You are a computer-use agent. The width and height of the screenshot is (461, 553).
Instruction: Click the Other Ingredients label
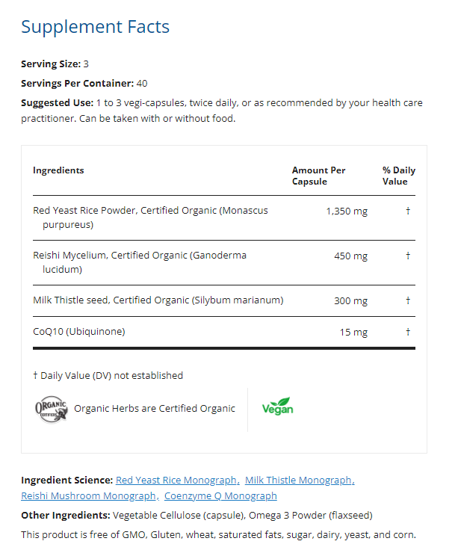(65, 515)
